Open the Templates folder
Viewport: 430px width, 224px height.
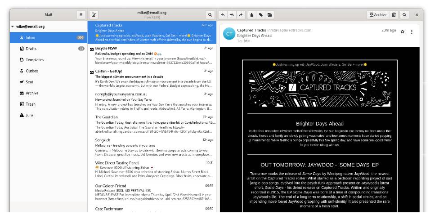[x=49, y=60]
